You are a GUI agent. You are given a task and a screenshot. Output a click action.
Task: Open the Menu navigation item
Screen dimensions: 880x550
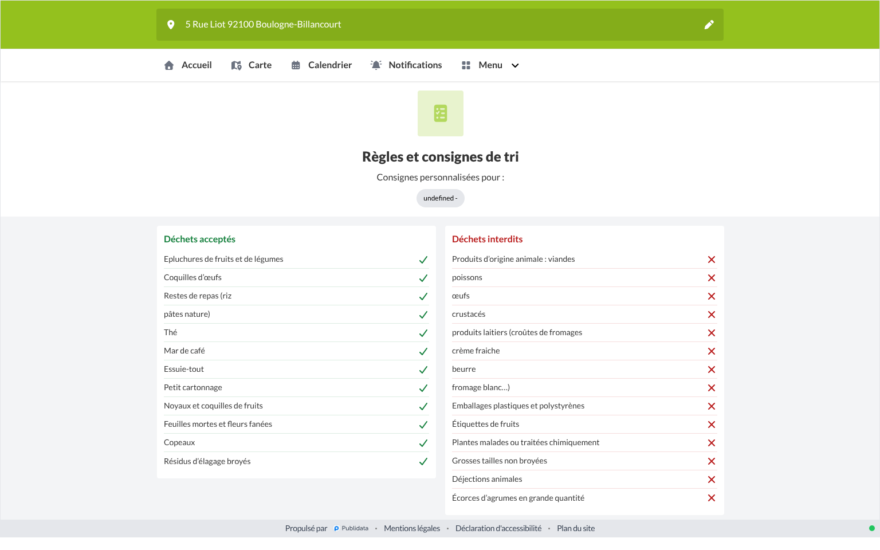click(x=490, y=65)
